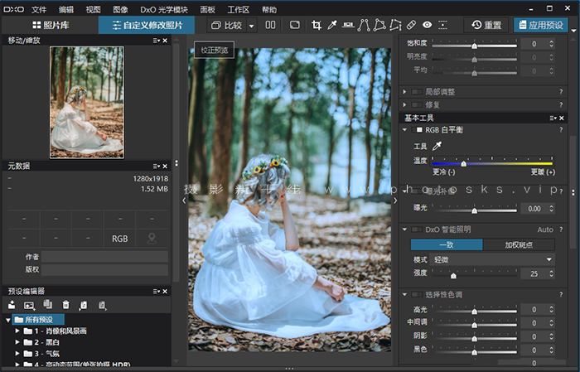Open the 编辑 menu
The height and width of the screenshot is (372, 580).
click(x=65, y=10)
